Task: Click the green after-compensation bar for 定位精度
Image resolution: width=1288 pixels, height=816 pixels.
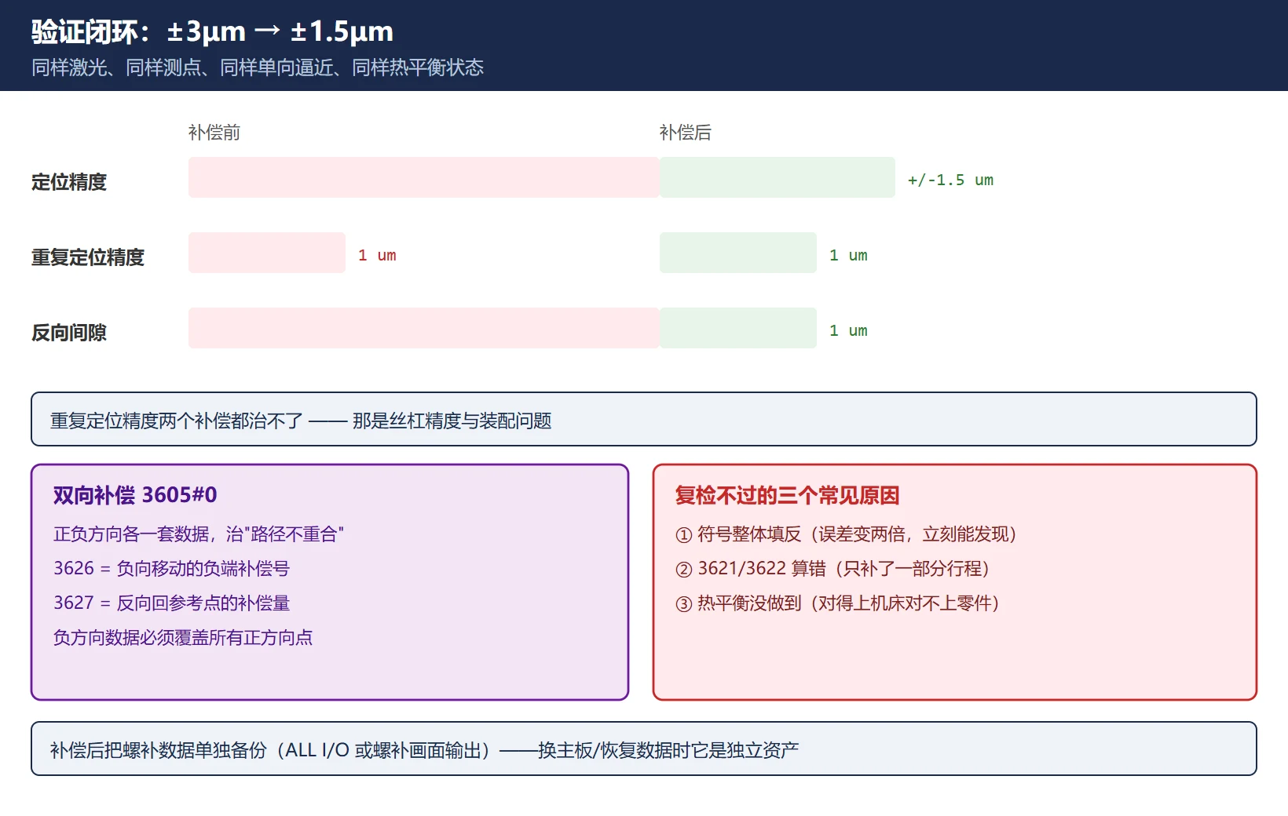Action: [778, 177]
